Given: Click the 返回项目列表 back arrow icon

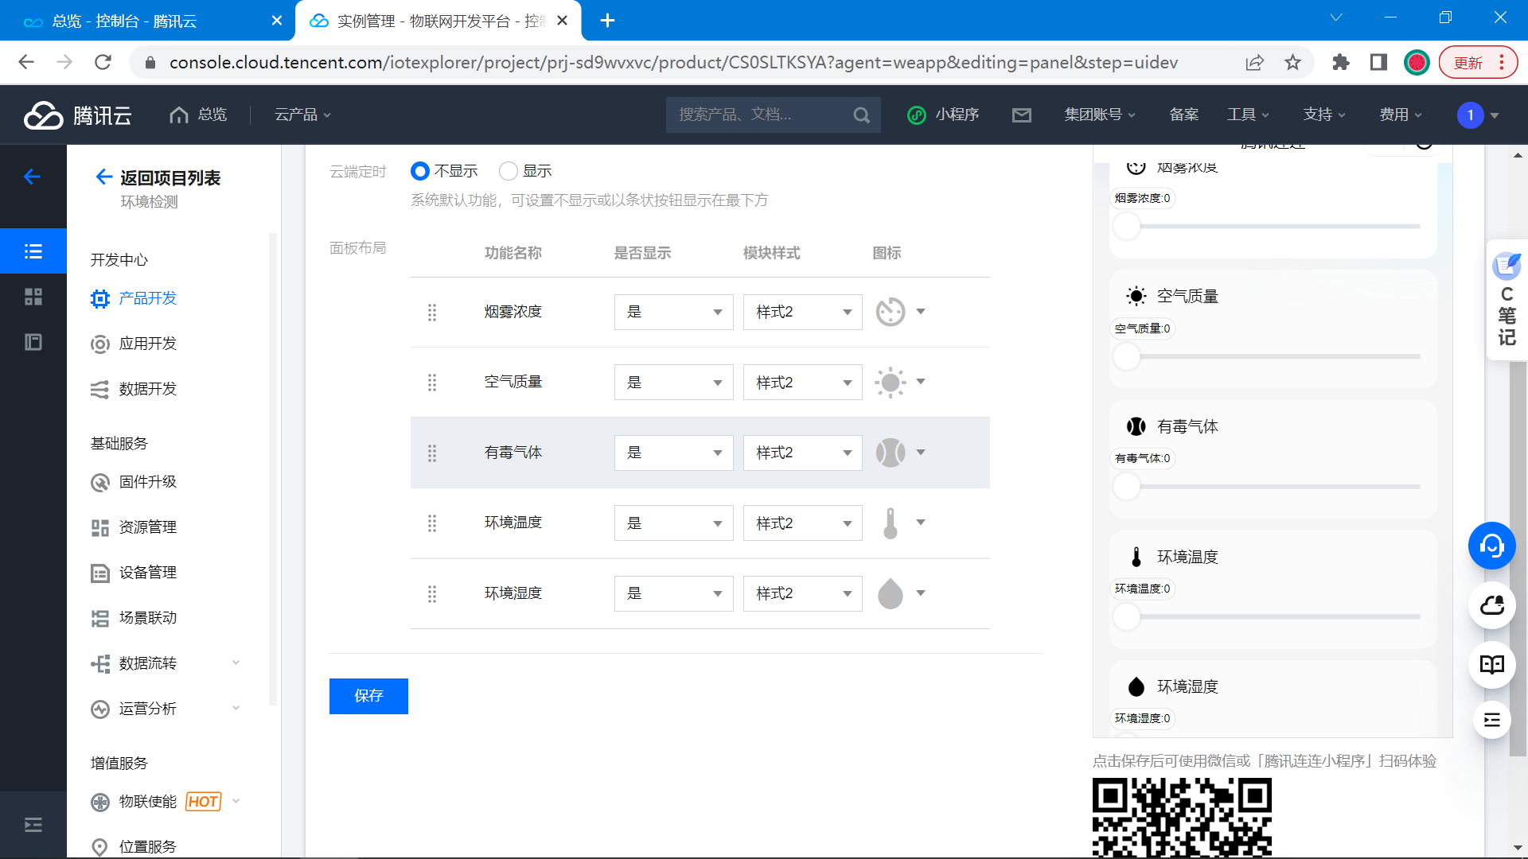Looking at the screenshot, I should click(x=103, y=177).
